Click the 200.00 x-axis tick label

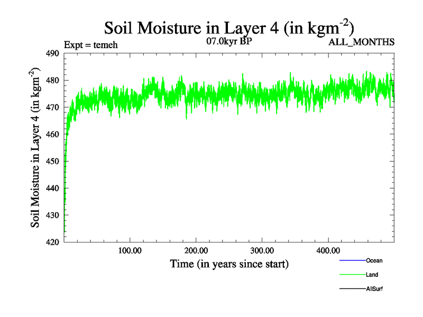click(x=196, y=250)
